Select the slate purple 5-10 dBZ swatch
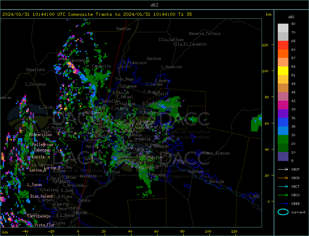The height and width of the screenshot is (236, 309). click(283, 157)
